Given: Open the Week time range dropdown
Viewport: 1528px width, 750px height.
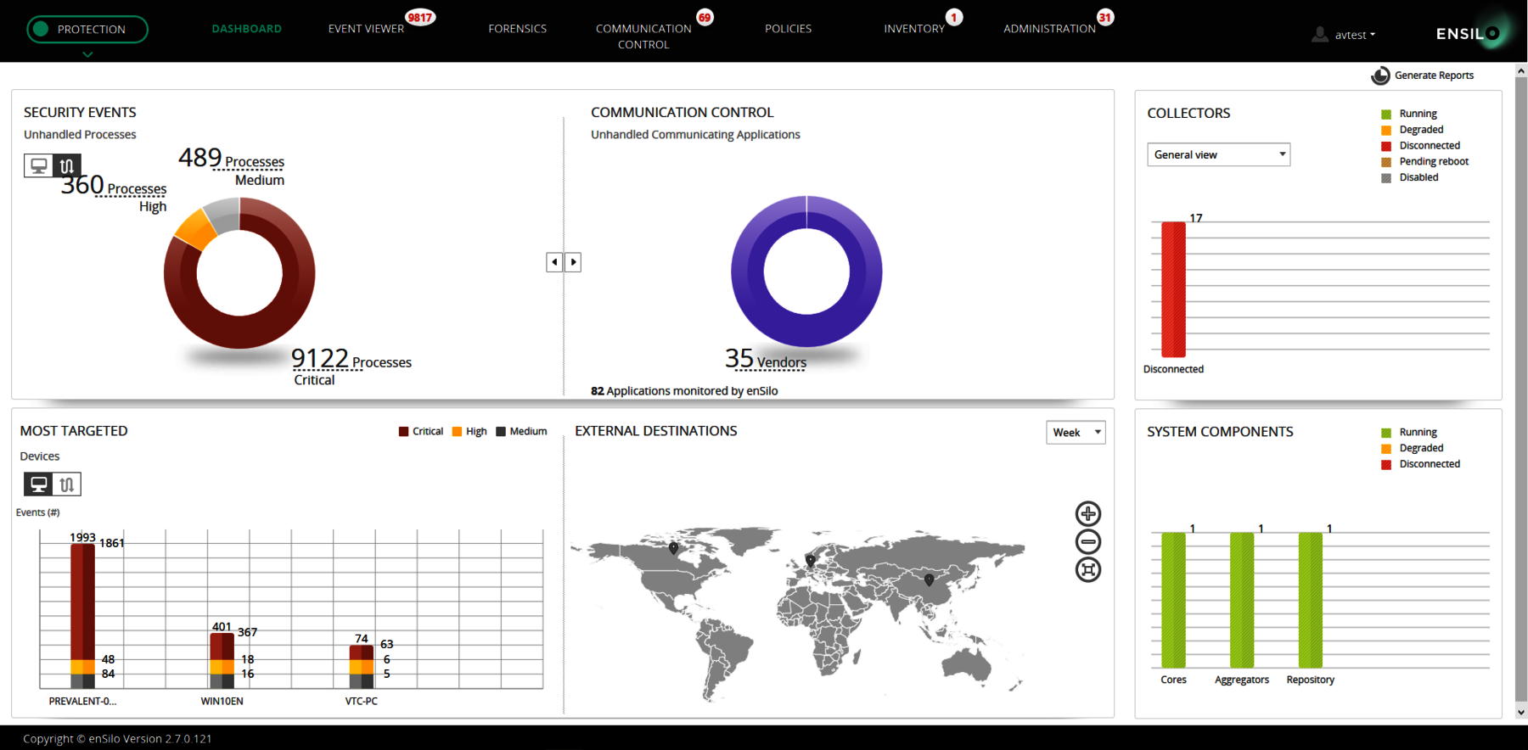Looking at the screenshot, I should [x=1076, y=433].
